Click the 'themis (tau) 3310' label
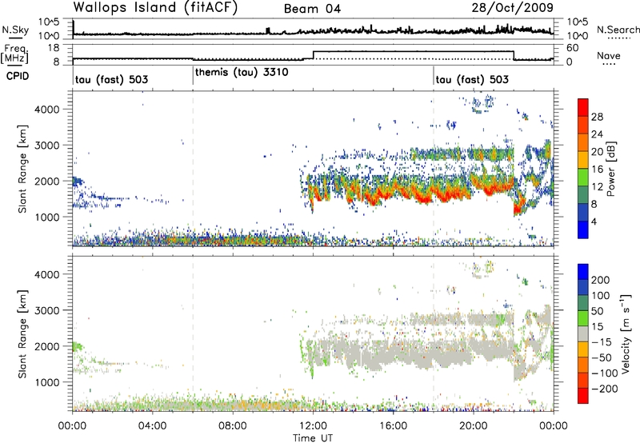The width and height of the screenshot is (640, 443). click(242, 73)
